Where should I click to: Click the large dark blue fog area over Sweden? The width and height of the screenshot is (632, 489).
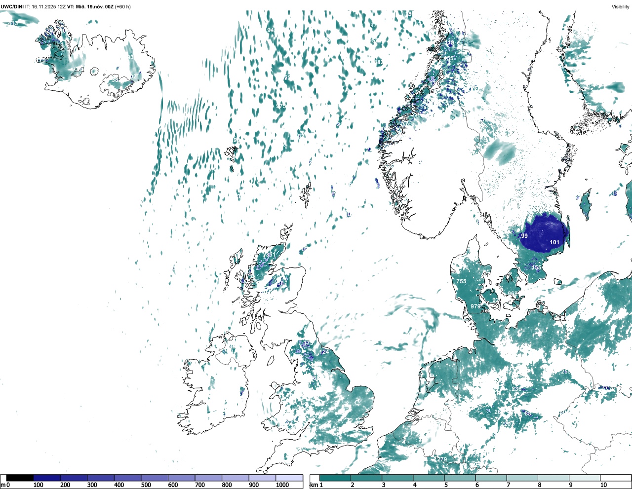[x=543, y=232]
